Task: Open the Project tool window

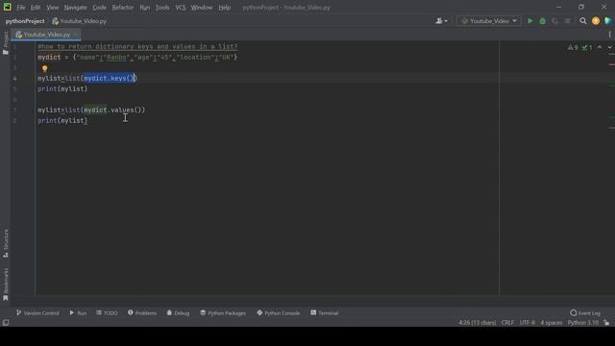Action: point(6,43)
